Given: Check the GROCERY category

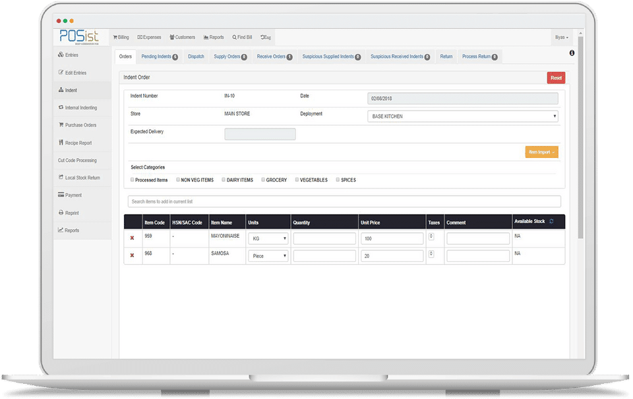Looking at the screenshot, I should pyautogui.click(x=263, y=180).
